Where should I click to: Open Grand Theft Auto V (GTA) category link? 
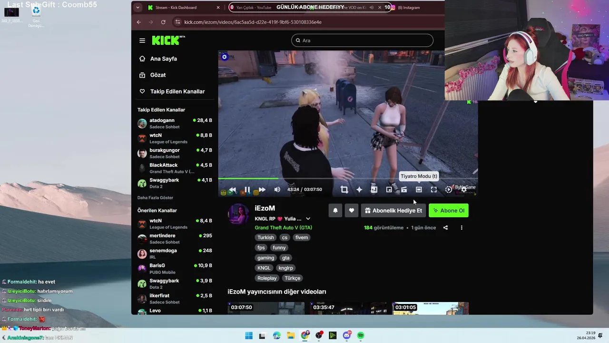click(x=283, y=228)
